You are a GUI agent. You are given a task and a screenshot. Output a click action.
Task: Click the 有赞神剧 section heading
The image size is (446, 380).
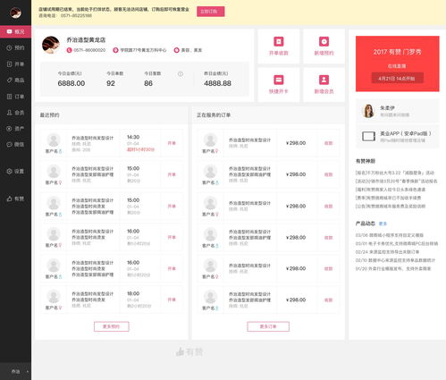[x=366, y=161]
